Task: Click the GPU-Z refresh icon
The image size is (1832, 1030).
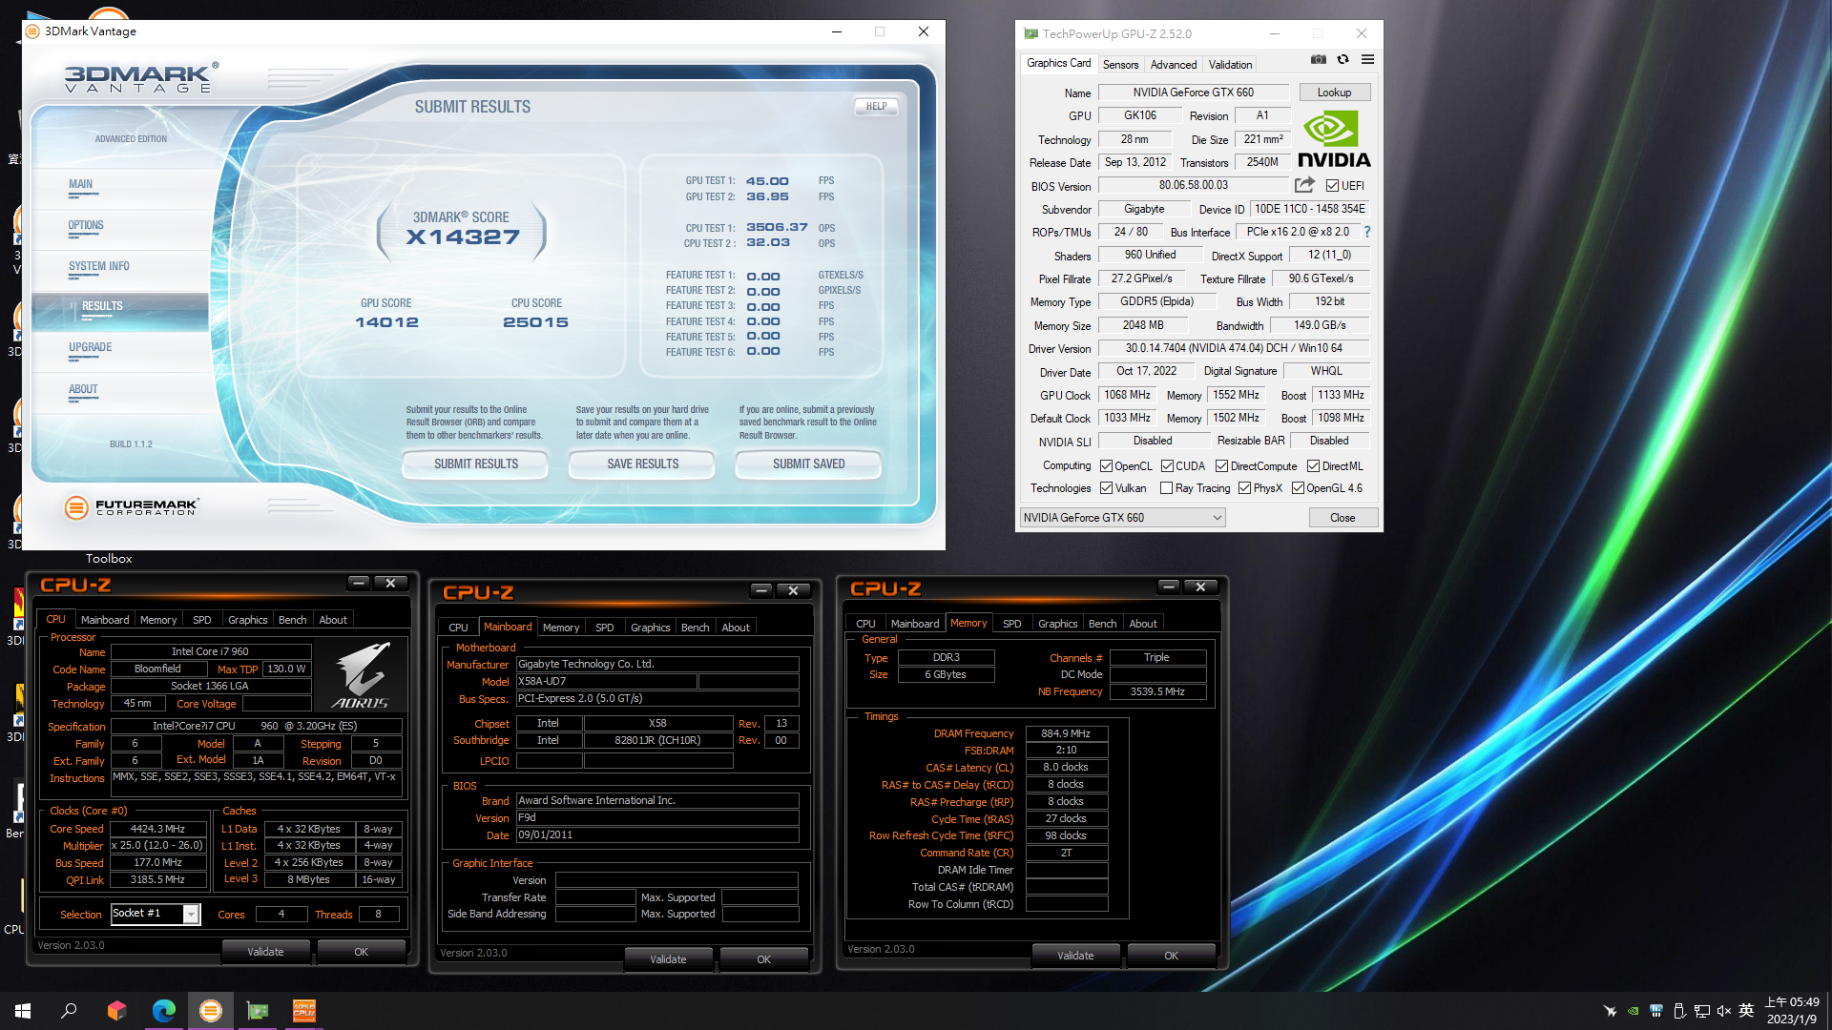Action: tap(1343, 59)
